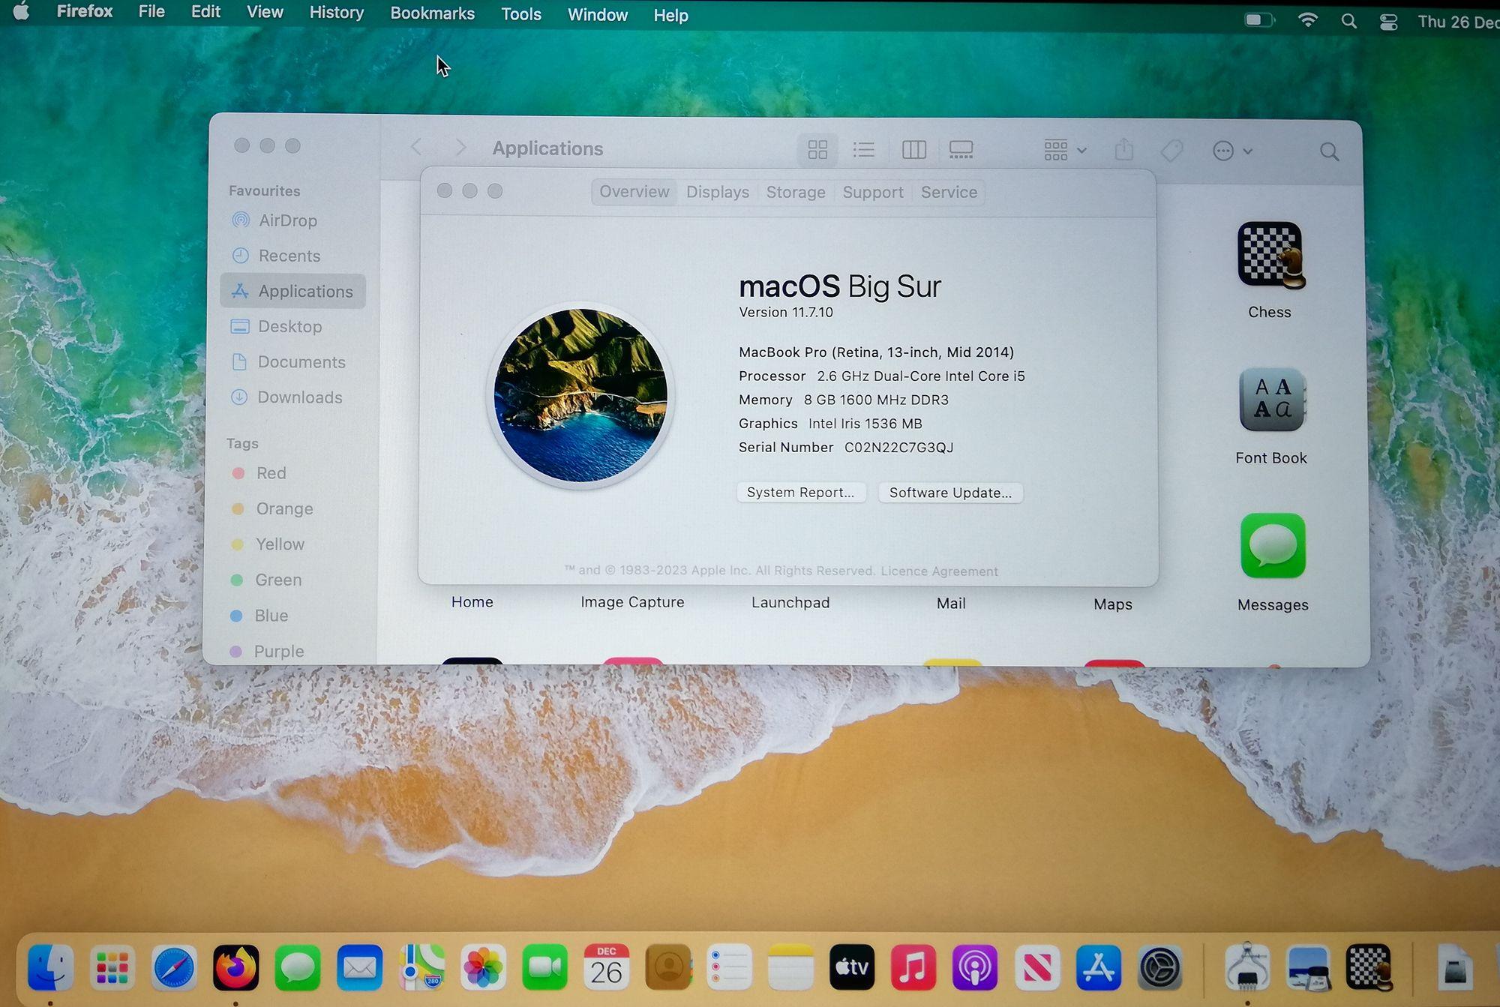1500x1007 pixels.
Task: Open Photos from the Dock
Action: click(x=483, y=968)
